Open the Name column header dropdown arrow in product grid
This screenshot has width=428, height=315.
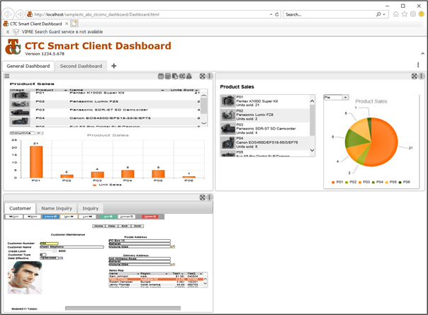point(162,91)
